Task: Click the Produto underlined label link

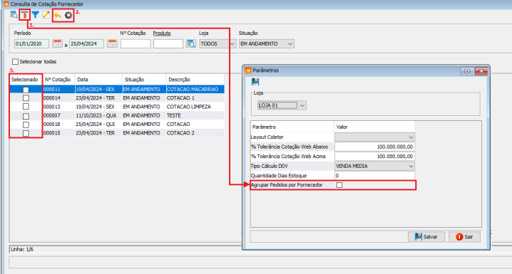Action: 162,33
